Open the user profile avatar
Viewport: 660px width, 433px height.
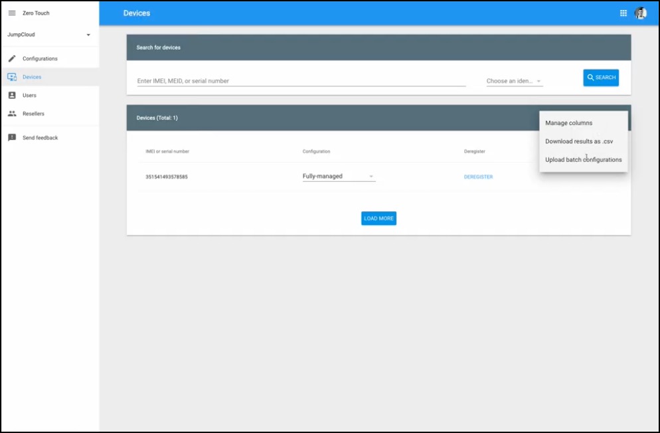[640, 13]
